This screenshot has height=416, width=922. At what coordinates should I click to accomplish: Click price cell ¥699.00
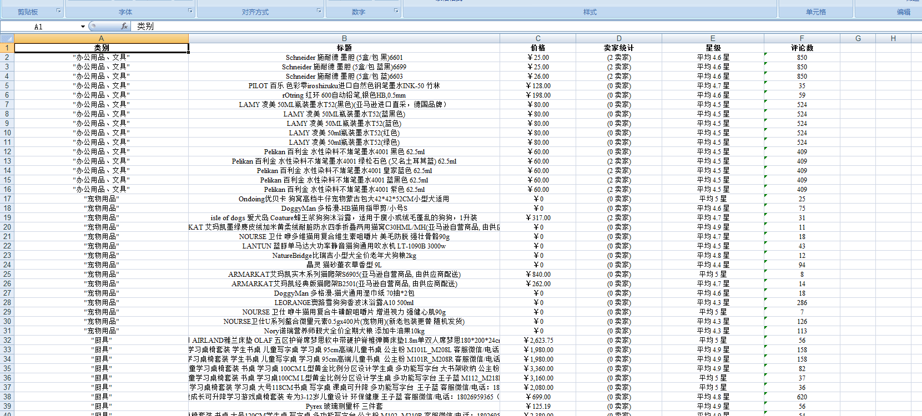click(538, 397)
